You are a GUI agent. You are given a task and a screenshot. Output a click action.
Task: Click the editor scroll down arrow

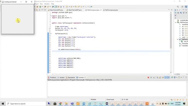171,72
